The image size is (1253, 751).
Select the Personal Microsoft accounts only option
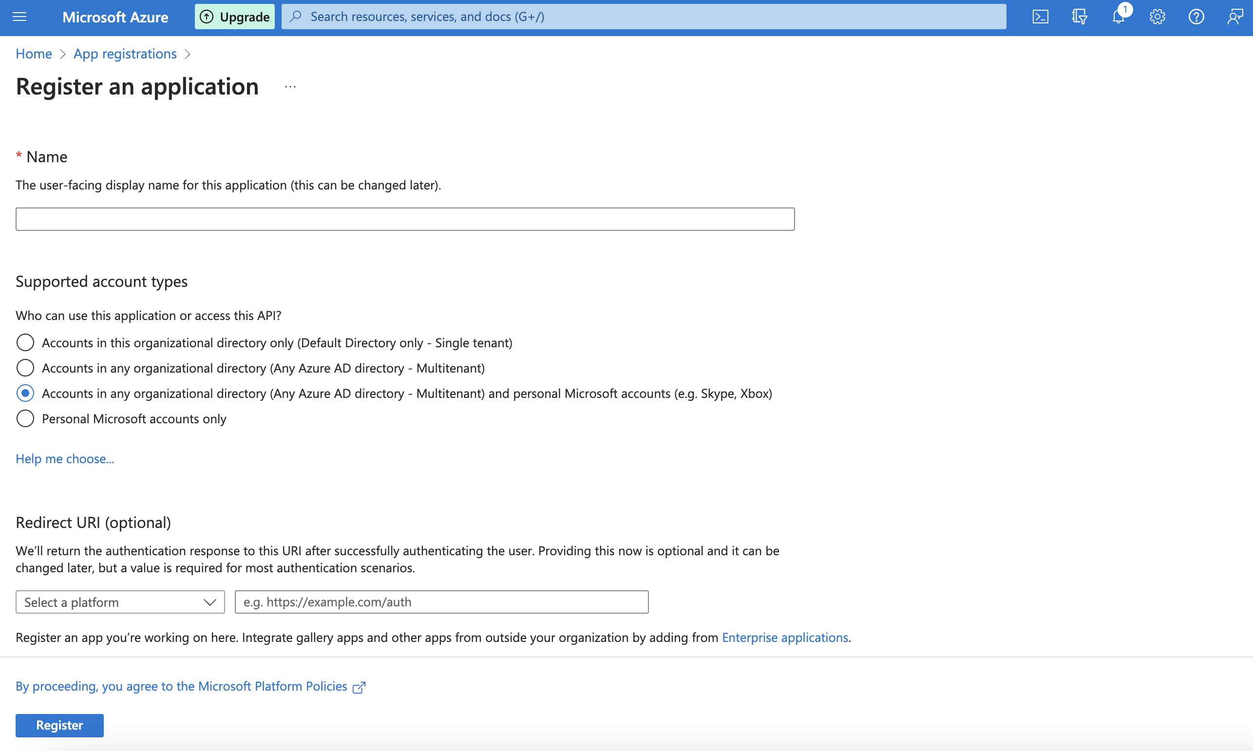tap(25, 418)
